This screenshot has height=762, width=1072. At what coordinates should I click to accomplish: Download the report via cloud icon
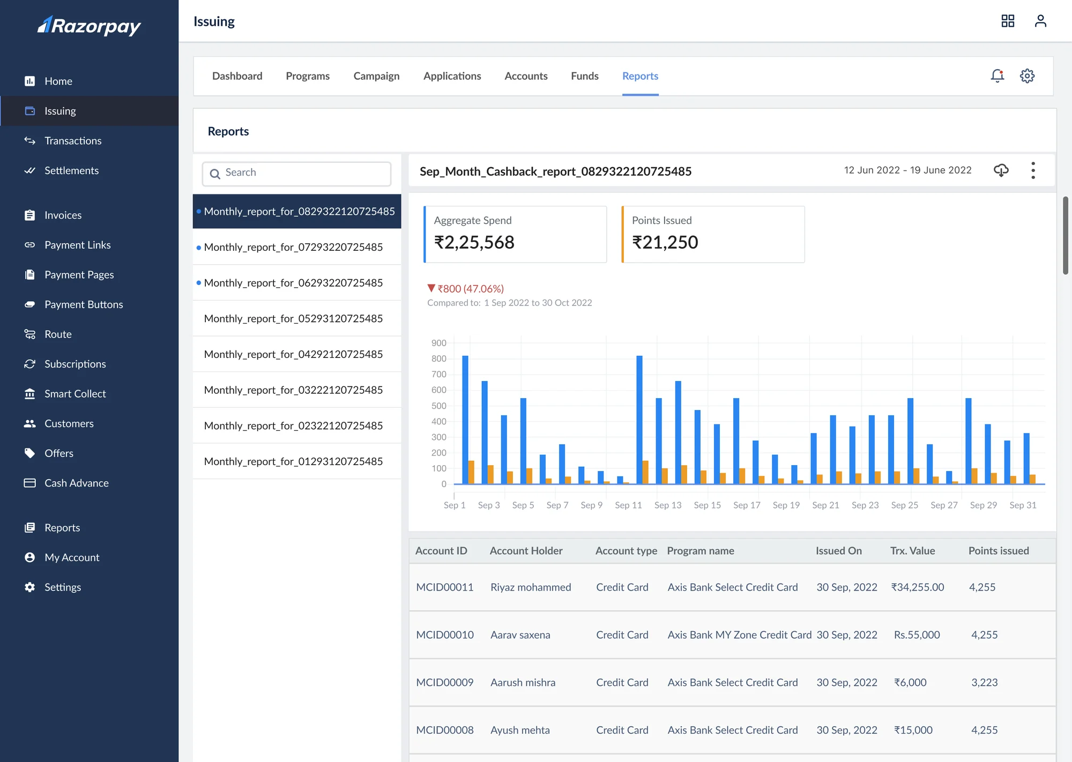1001,170
